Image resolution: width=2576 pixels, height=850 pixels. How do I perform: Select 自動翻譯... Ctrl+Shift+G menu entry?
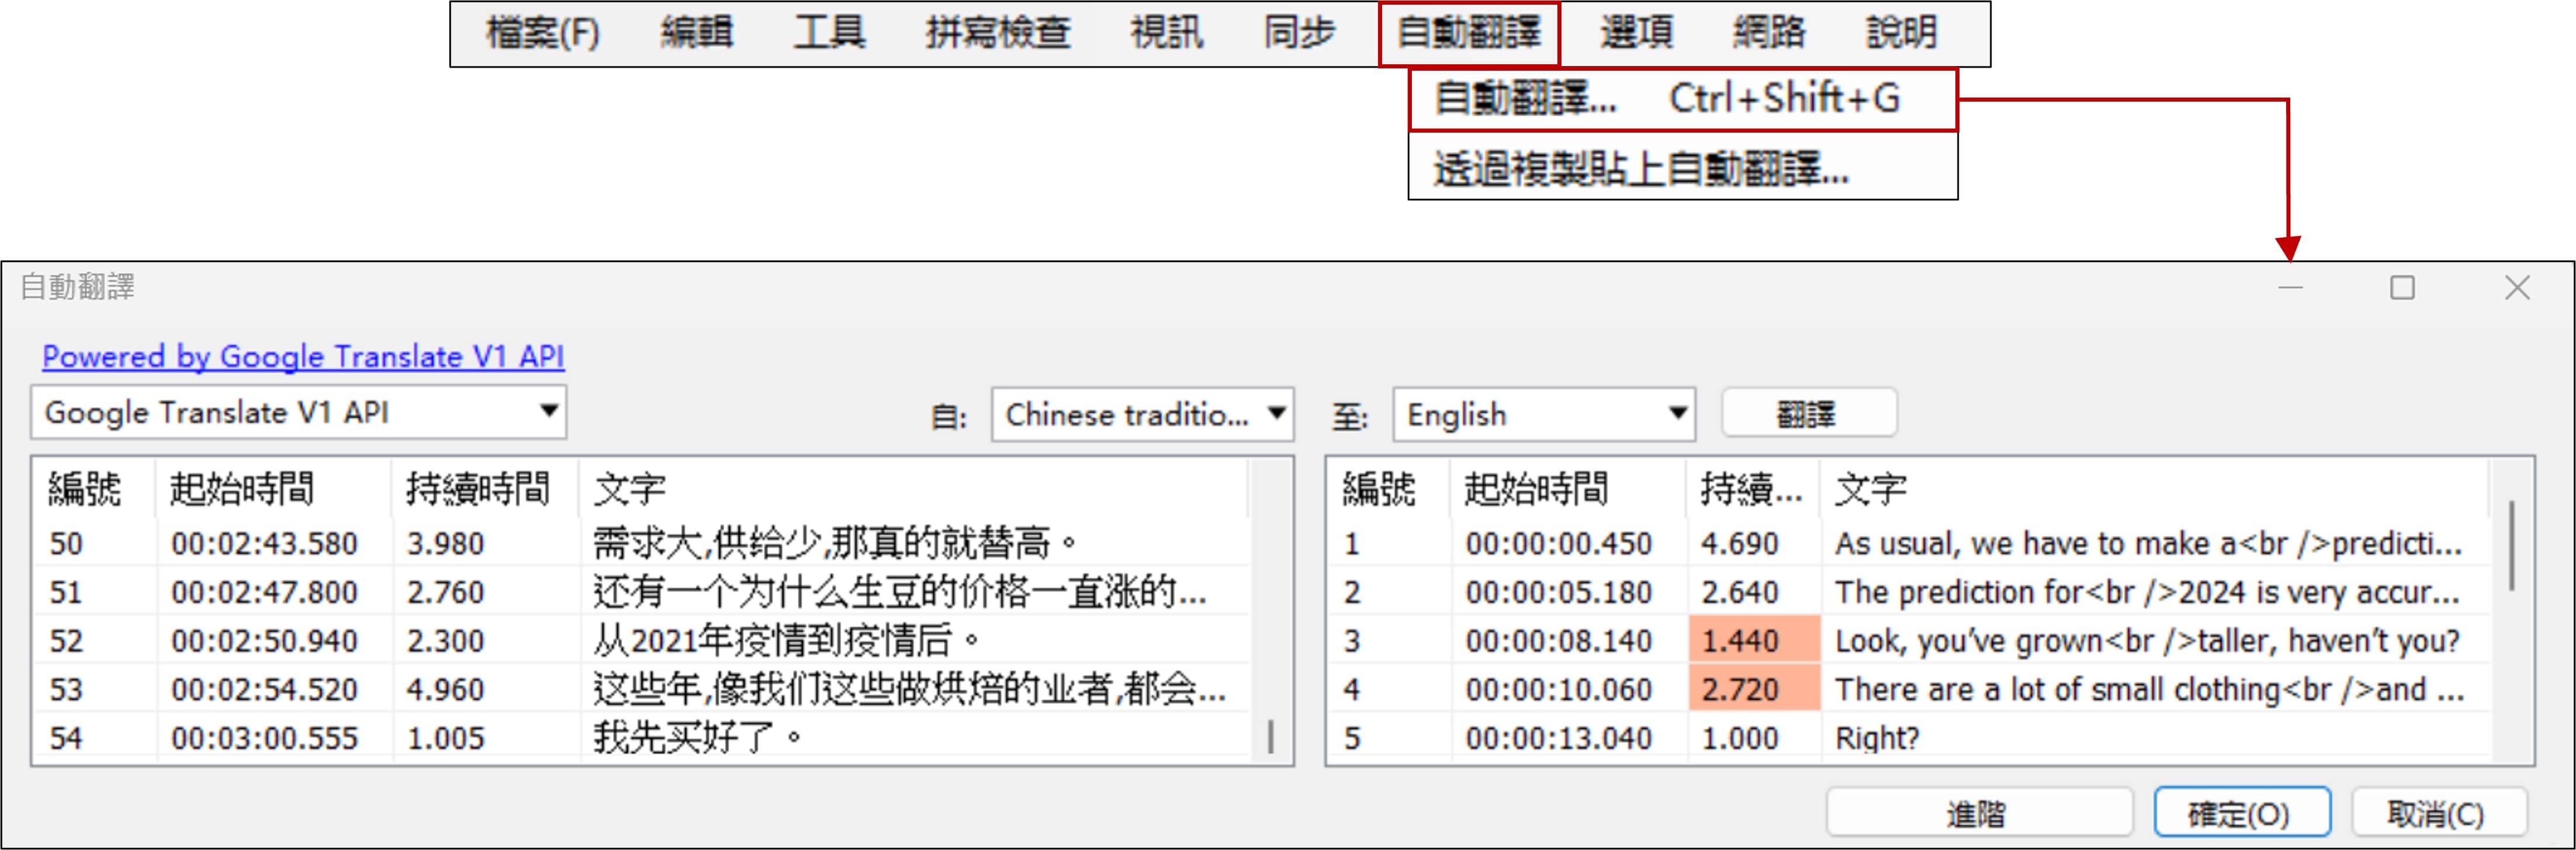click(1680, 99)
